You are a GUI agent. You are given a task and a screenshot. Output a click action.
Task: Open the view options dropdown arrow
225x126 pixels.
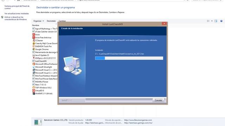(x=212, y=21)
